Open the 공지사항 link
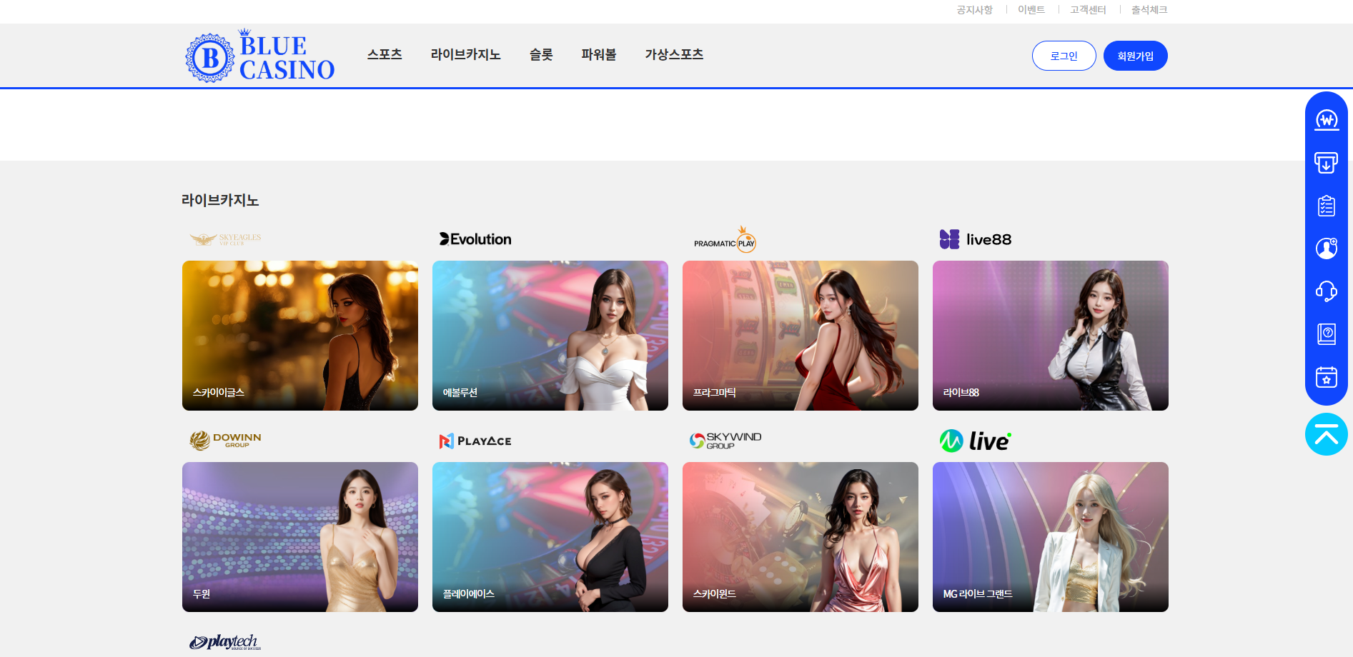 974,10
